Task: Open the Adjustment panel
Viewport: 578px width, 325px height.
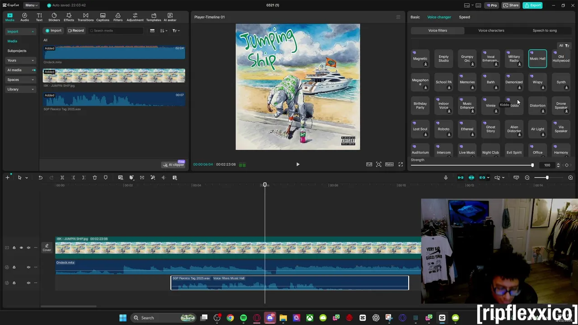Action: coord(135,17)
